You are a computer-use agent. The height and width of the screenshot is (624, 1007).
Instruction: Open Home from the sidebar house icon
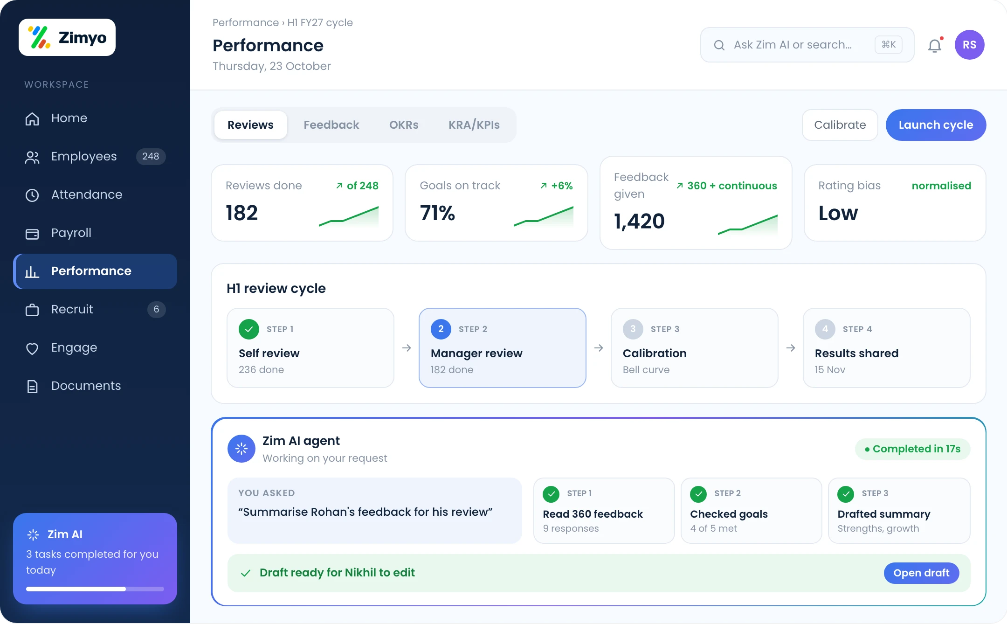tap(32, 118)
